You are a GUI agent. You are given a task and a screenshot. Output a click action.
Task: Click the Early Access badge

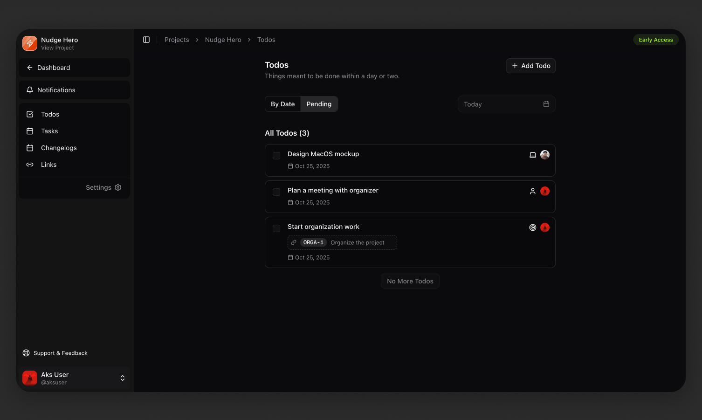656,40
